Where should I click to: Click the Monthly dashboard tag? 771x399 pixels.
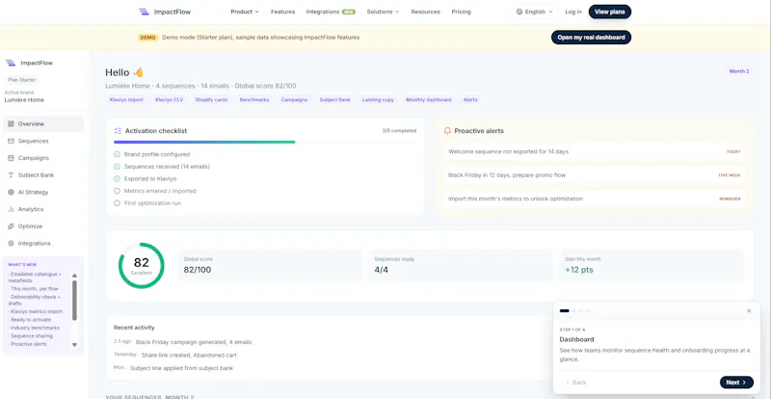point(428,100)
